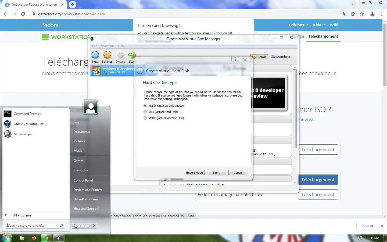Open a new browser tab
Screen dimensions: 387x242
[x=73, y=5]
